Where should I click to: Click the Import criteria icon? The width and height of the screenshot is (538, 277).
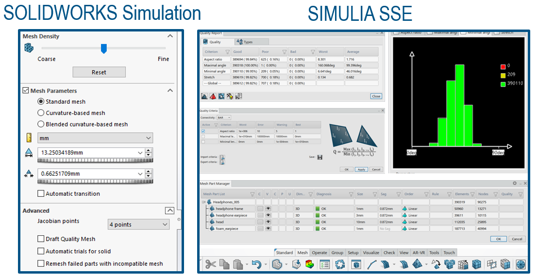coord(222,157)
